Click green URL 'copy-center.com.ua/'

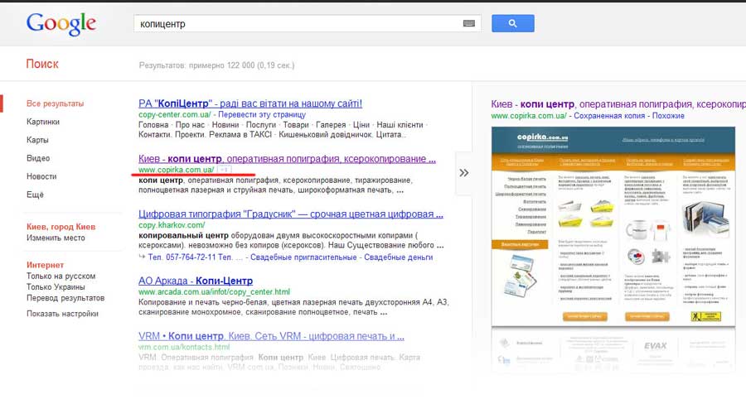[175, 114]
